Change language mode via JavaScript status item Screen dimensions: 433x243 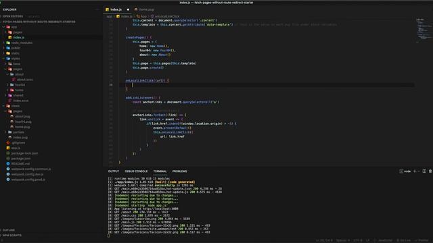click(x=383, y=240)
